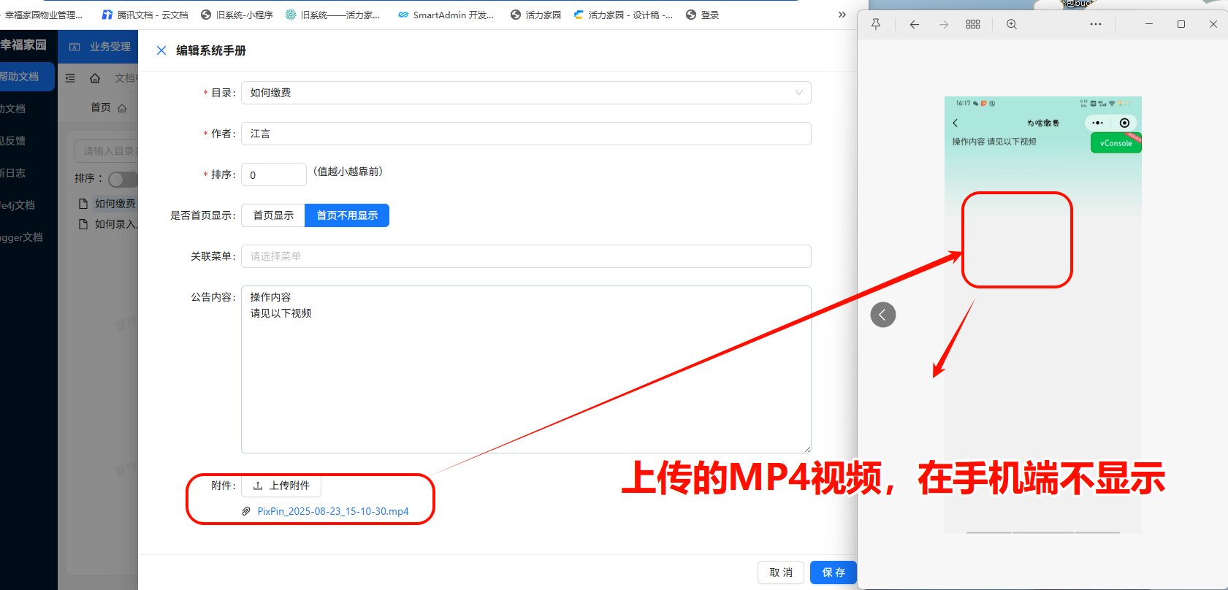
Task: Click the 业务受理 calendar icon
Action: click(x=75, y=47)
